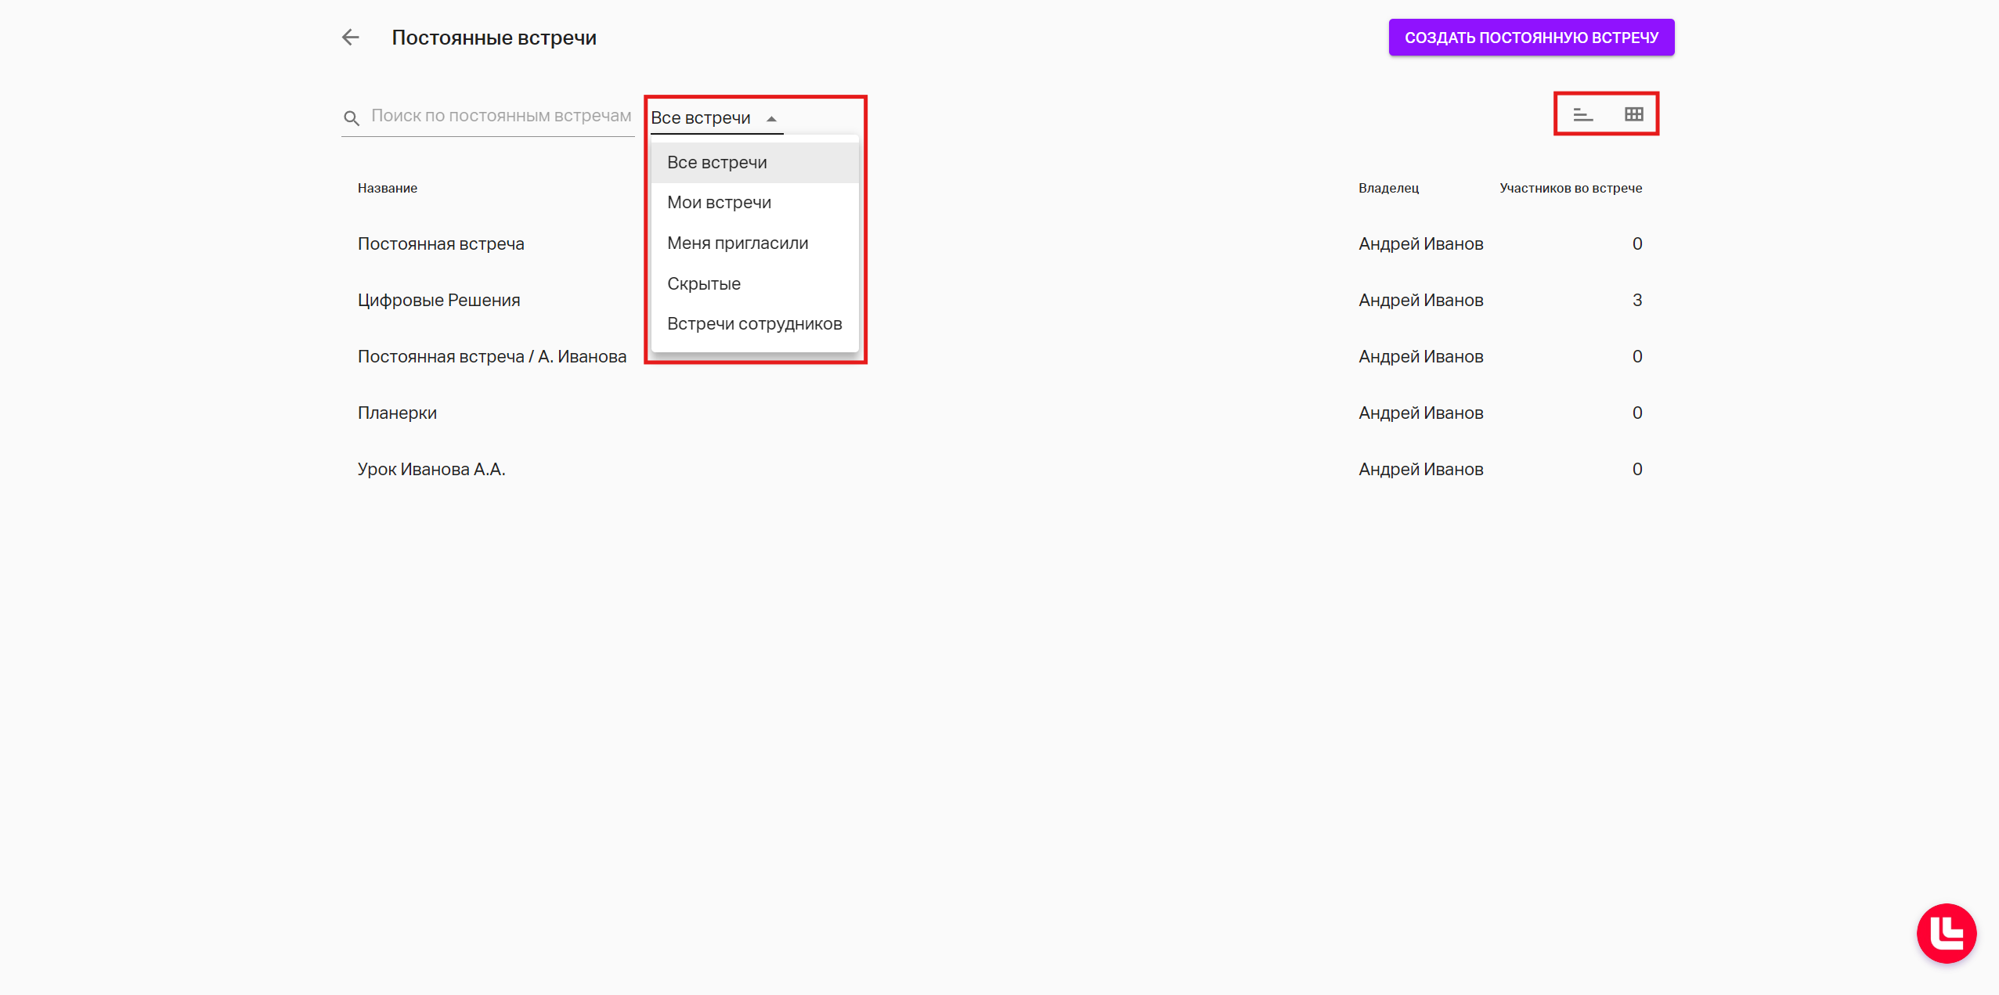The width and height of the screenshot is (1999, 995).
Task: Sort by 'Участников во встрече' column header
Action: click(x=1570, y=189)
